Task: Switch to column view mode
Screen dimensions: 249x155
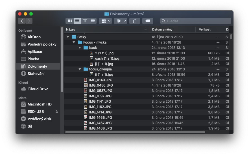Action: (x=85, y=21)
